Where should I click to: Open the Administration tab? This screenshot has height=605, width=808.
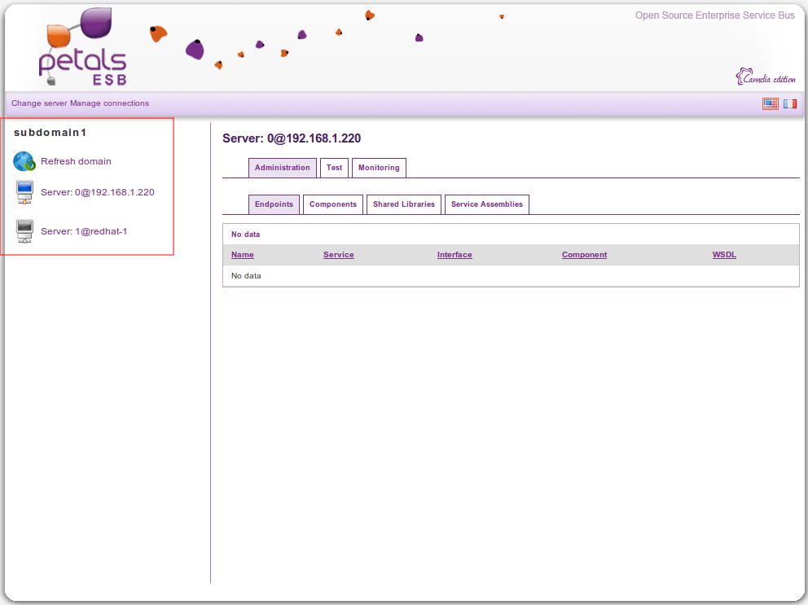pos(282,168)
